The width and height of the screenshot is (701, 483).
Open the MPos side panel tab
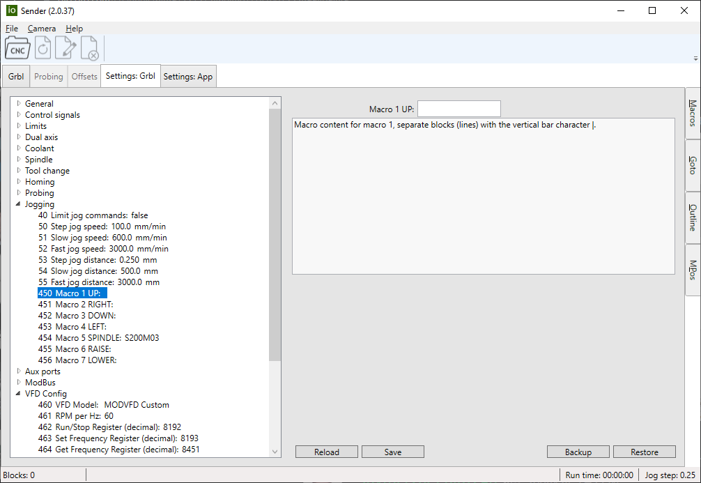693,270
